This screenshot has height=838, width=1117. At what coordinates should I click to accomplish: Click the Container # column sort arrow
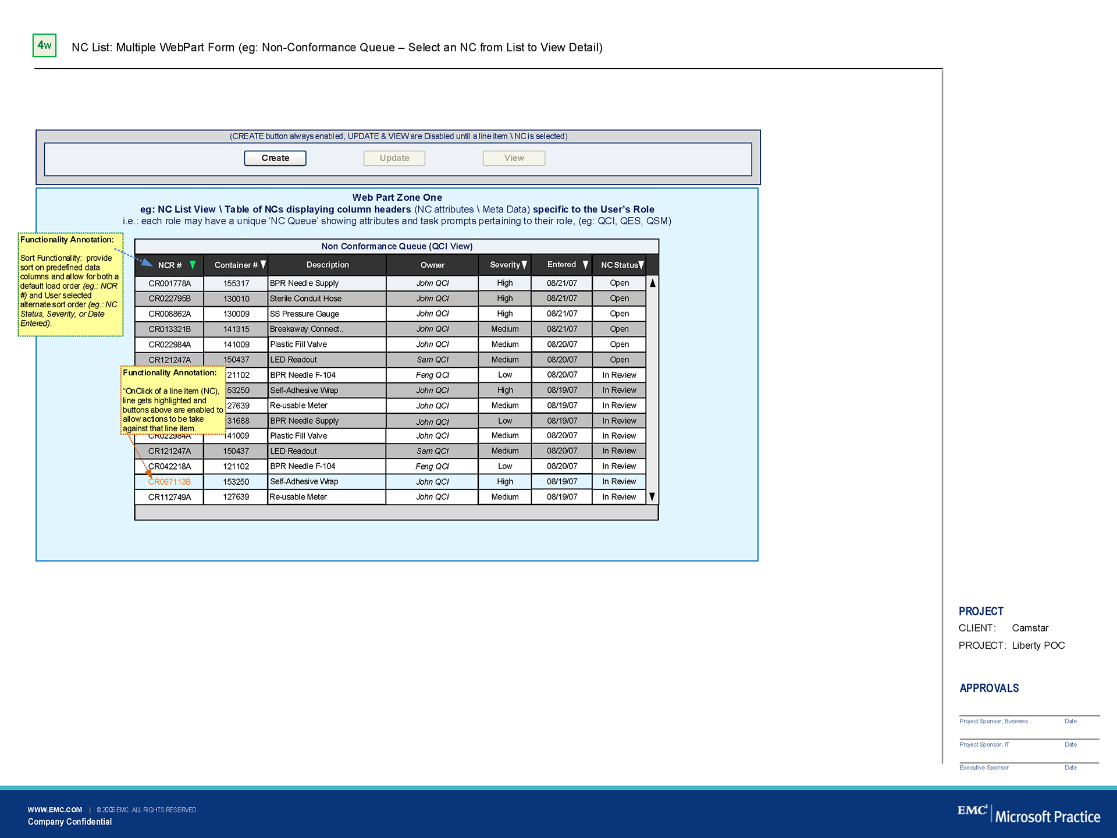263,265
